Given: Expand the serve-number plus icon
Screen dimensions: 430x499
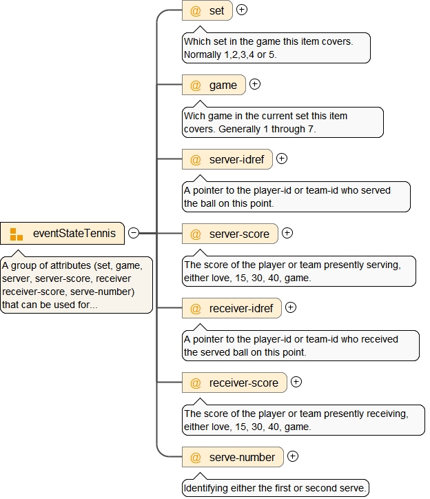Looking at the screenshot, I should (293, 456).
